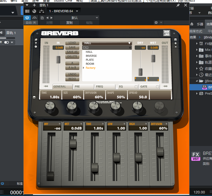Click the info icon below the help icon
The image size is (212, 196).
click(36, 47)
